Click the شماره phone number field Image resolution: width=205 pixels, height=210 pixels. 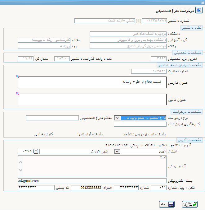(126, 188)
